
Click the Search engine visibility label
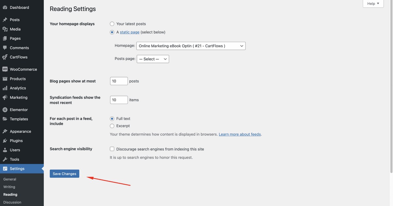[71, 149]
